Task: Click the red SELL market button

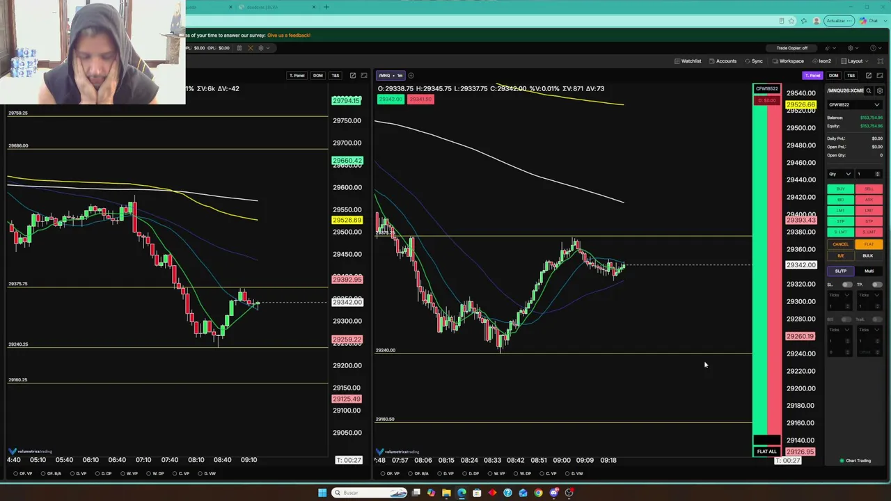Action: point(869,189)
